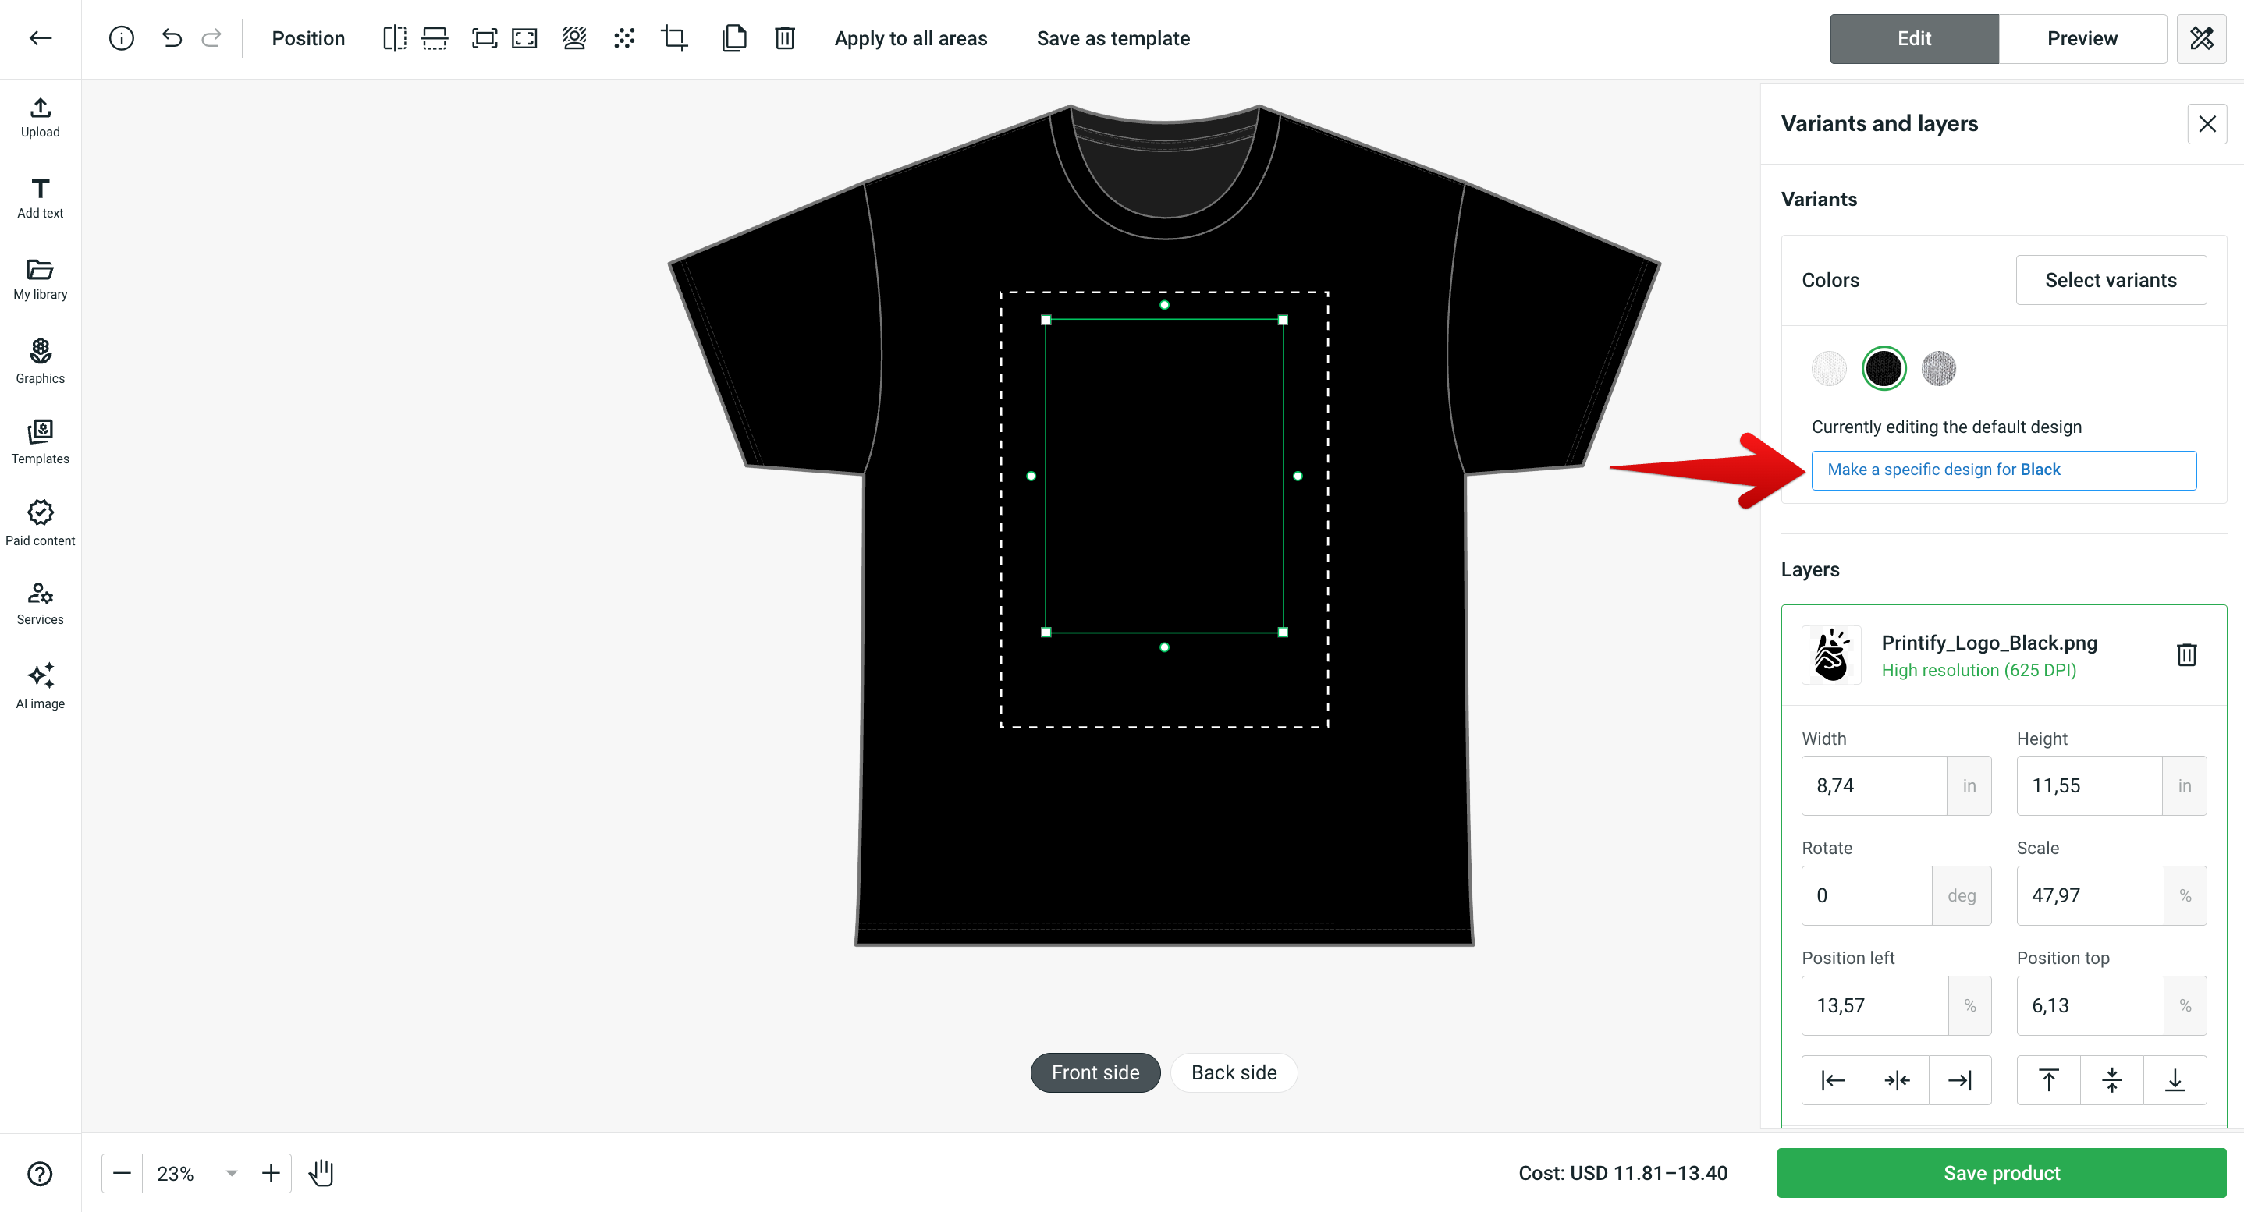Save the product
This screenshot has width=2244, height=1212.
[2001, 1173]
